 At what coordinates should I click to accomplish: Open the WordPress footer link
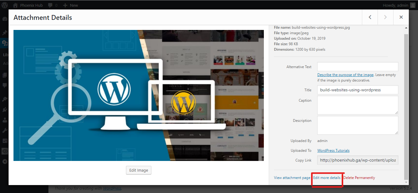point(112,188)
